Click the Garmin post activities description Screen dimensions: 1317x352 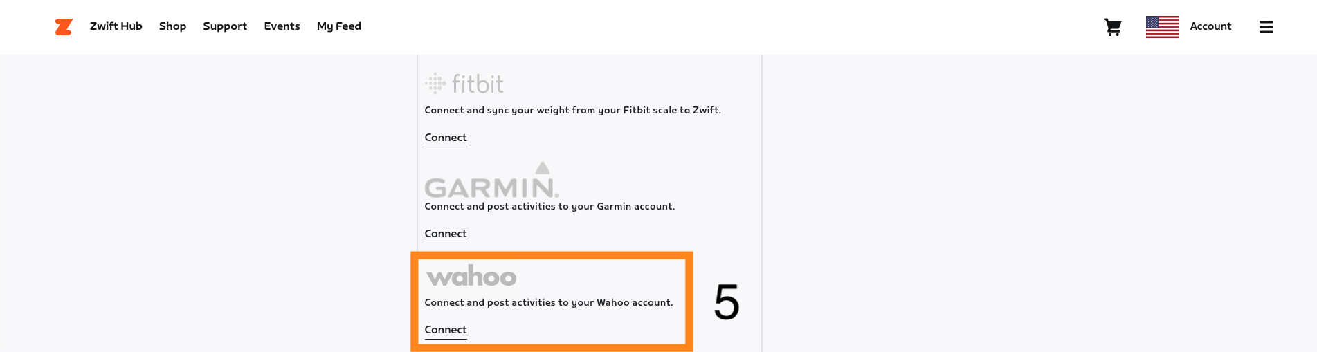point(549,206)
